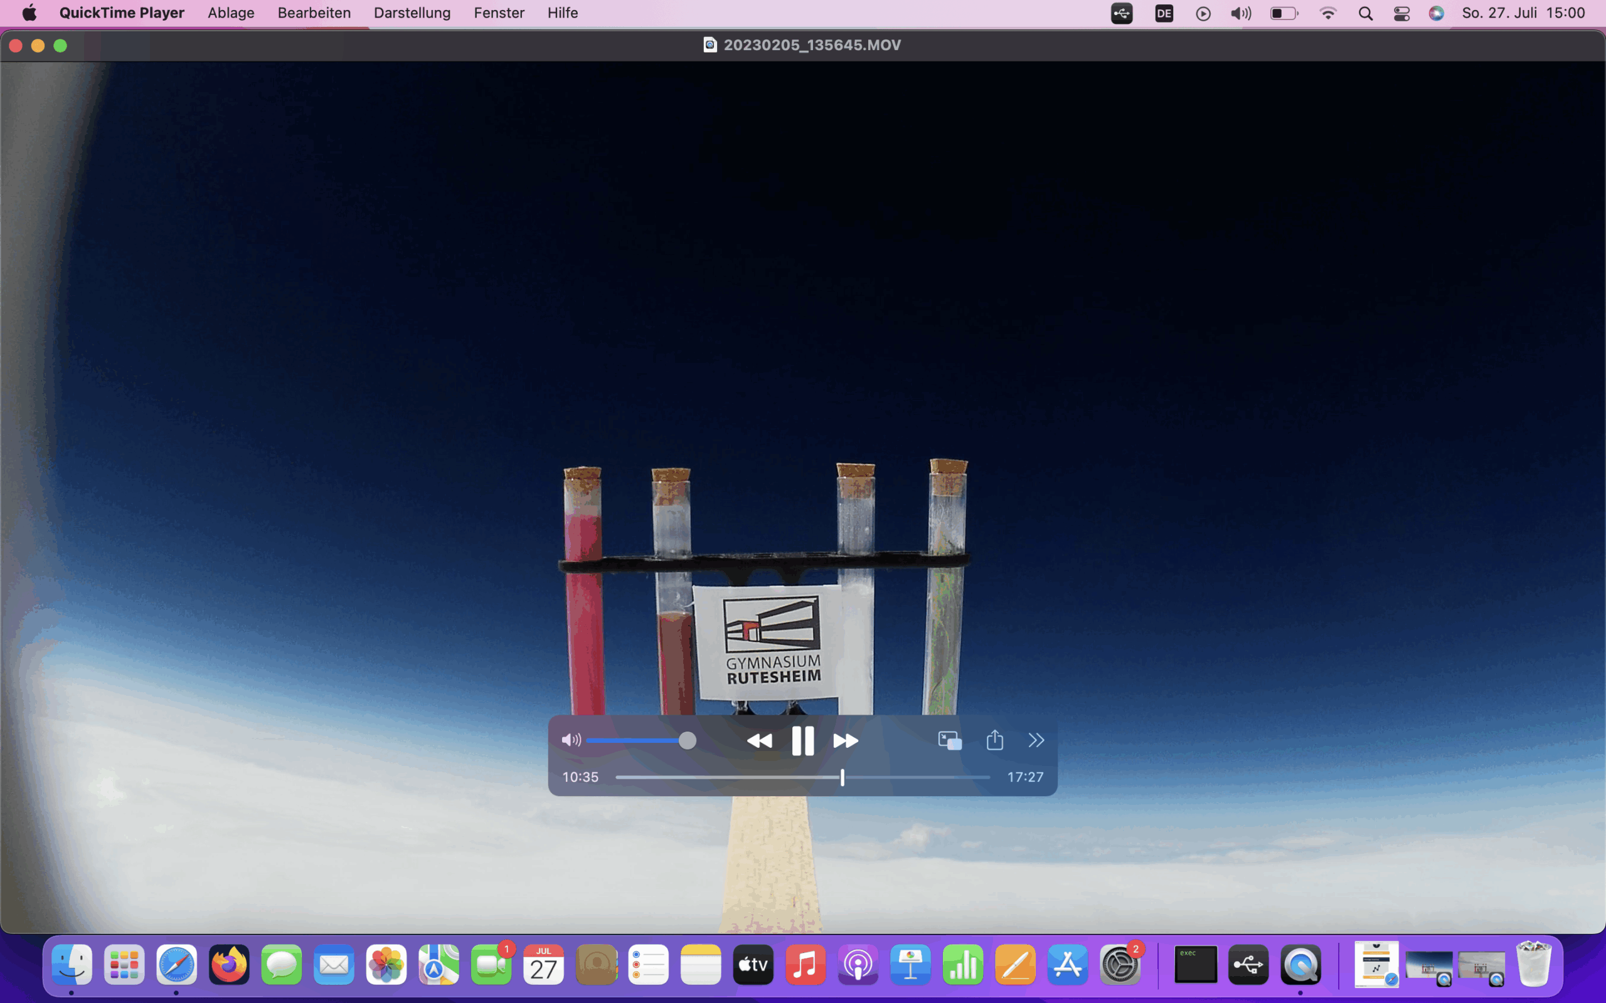
Task: Open Control Center in menu bar
Action: (x=1401, y=13)
